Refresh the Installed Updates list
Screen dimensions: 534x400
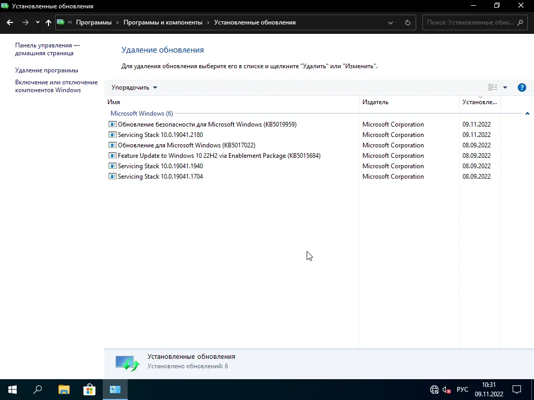407,22
